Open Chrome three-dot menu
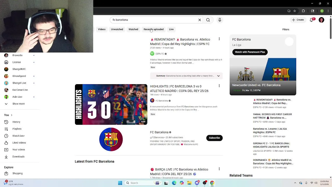This screenshot has height=187, width=332. 328,11
